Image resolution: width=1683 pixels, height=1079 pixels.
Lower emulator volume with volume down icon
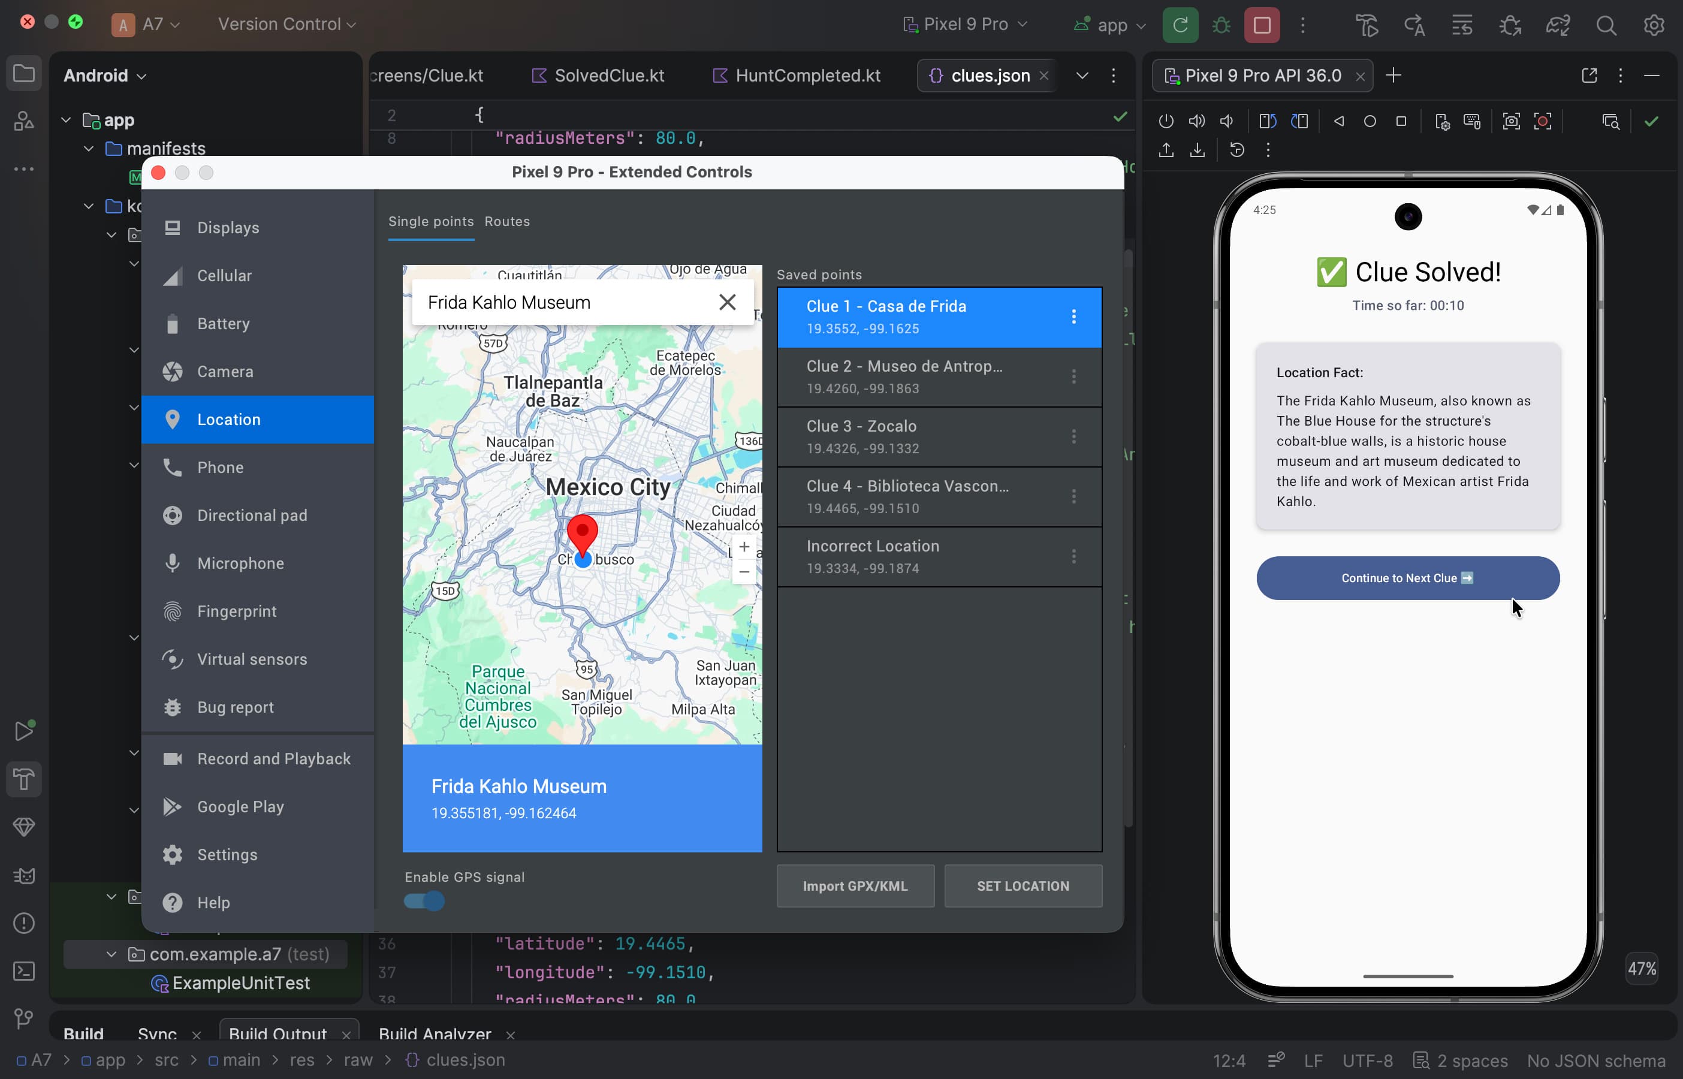click(x=1227, y=121)
